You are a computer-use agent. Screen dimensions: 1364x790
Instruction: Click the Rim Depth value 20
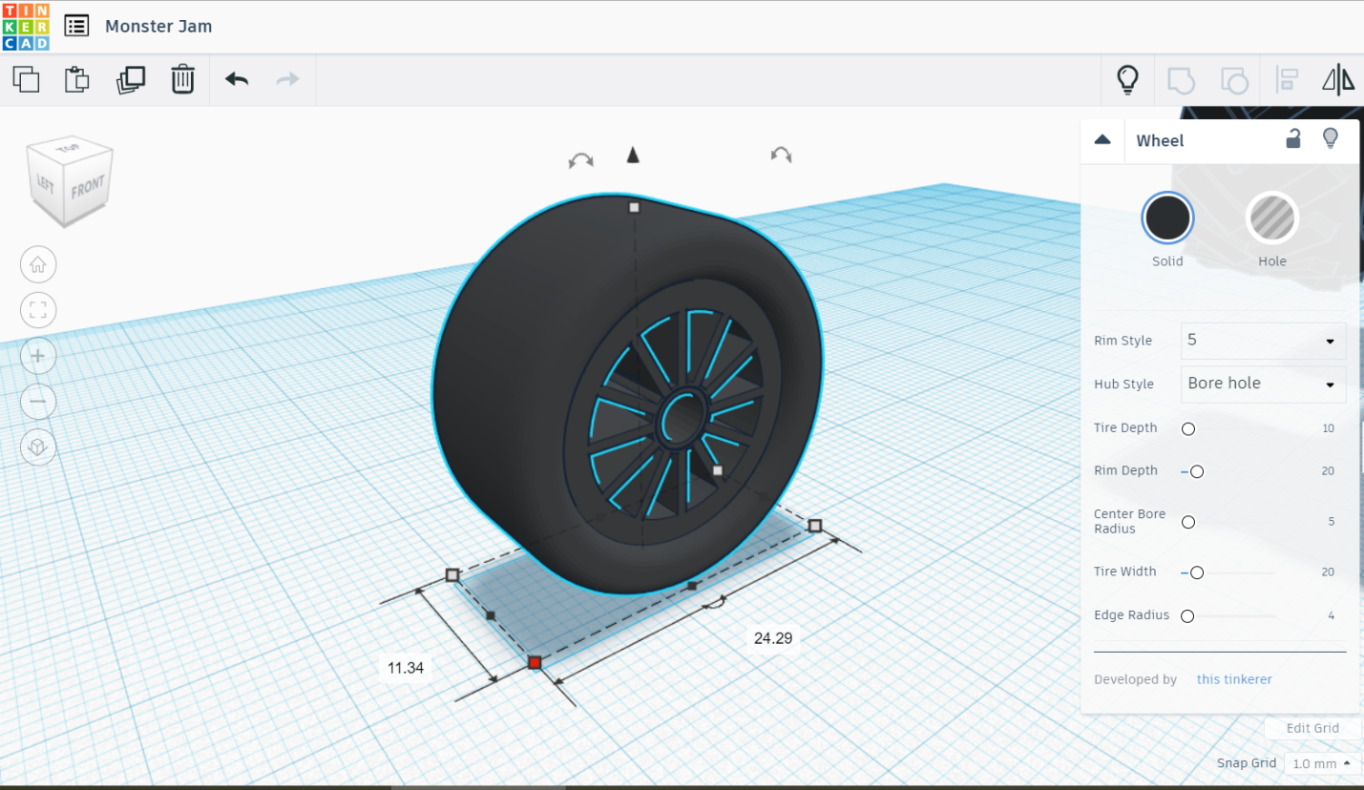(x=1328, y=471)
